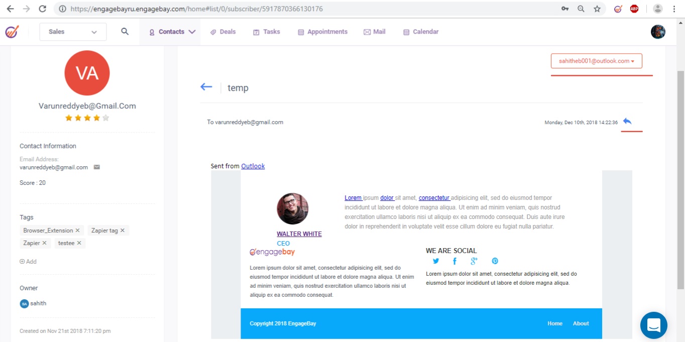Remove the Browser_Extension tag

point(78,231)
